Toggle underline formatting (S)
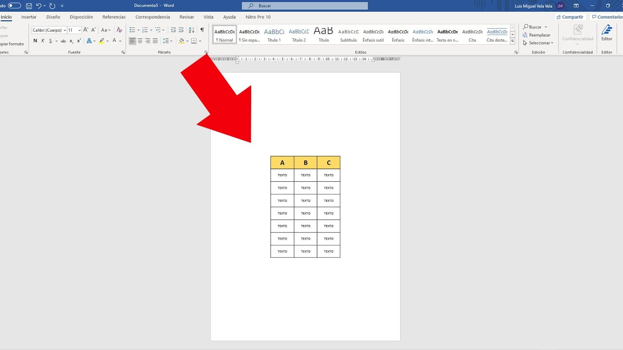 [x=50, y=41]
